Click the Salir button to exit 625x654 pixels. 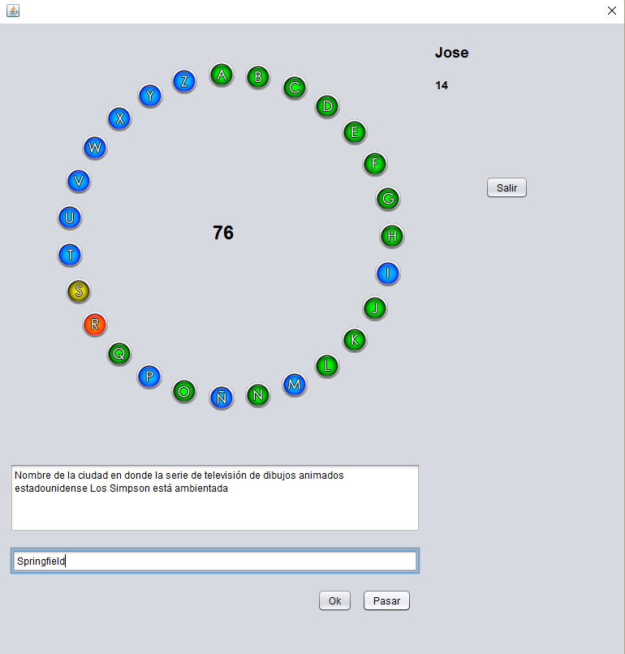click(506, 187)
